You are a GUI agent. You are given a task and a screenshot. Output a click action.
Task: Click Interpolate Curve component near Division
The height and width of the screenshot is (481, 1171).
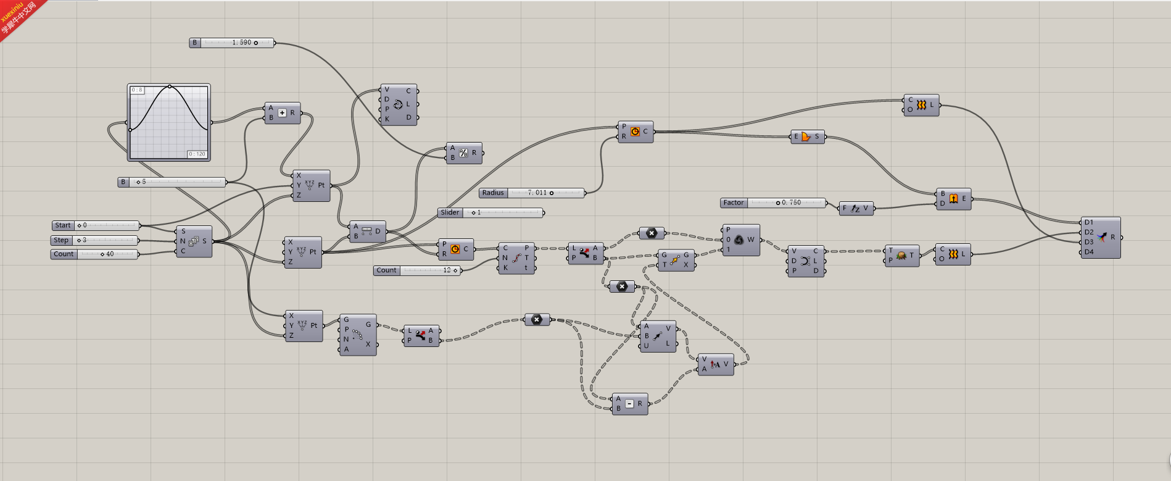click(x=398, y=105)
